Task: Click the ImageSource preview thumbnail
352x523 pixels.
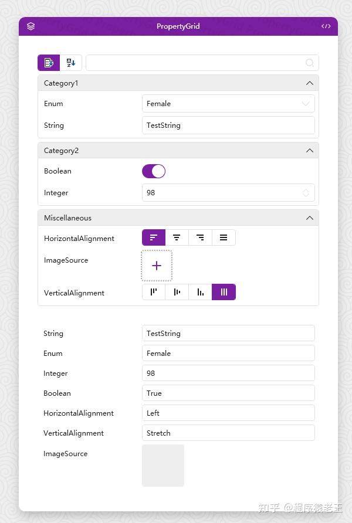Action: pyautogui.click(x=163, y=465)
